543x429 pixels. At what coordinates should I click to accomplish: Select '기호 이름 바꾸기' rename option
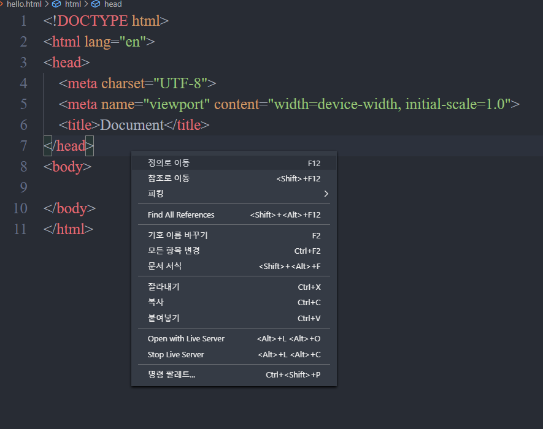[x=234, y=235]
